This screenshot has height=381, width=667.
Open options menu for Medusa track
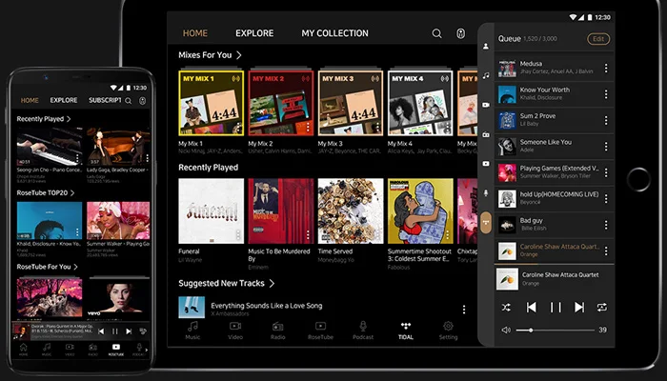point(606,70)
